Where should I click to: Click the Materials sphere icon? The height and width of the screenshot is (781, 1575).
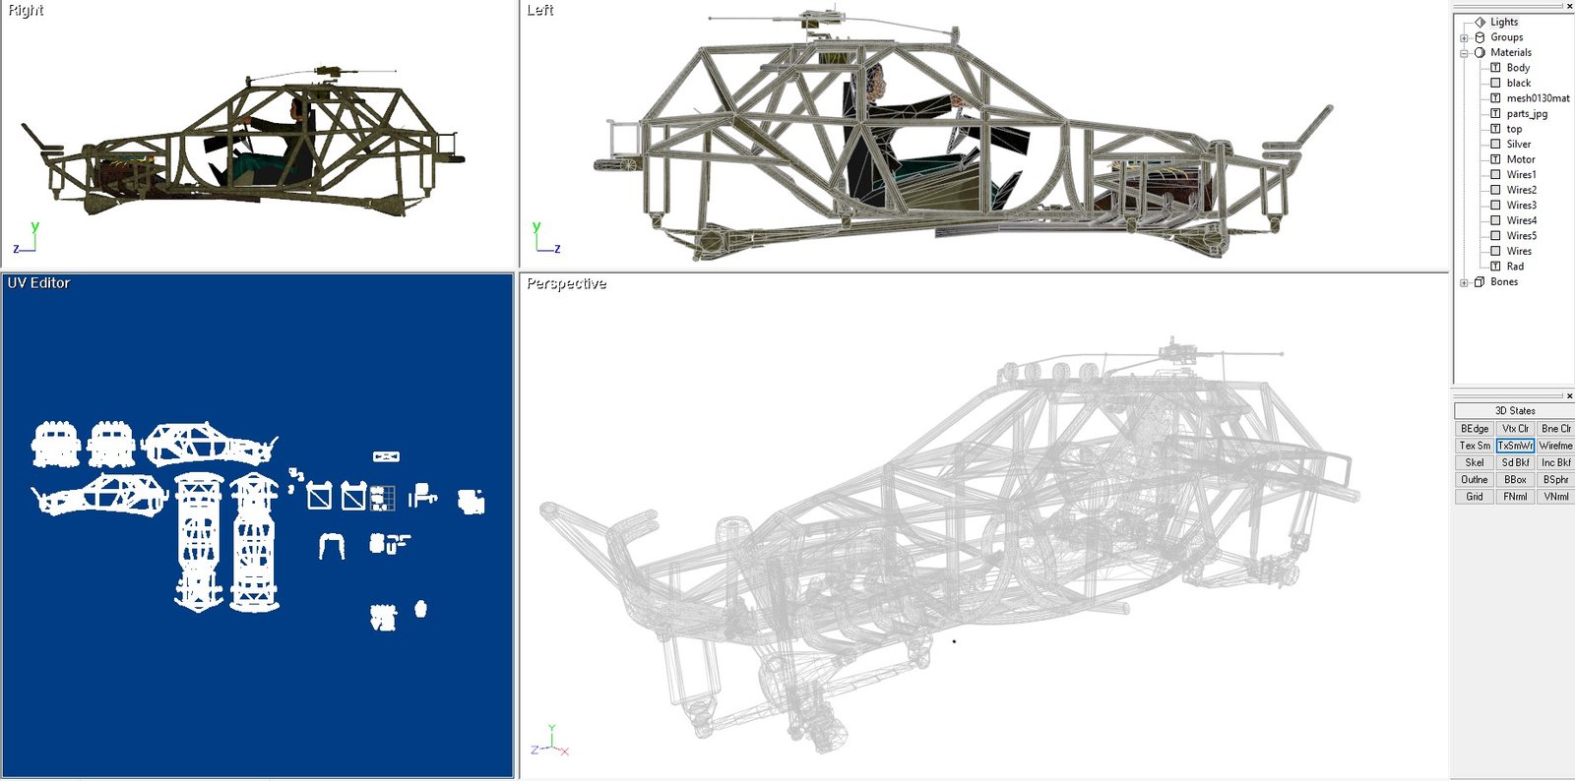tap(1480, 52)
